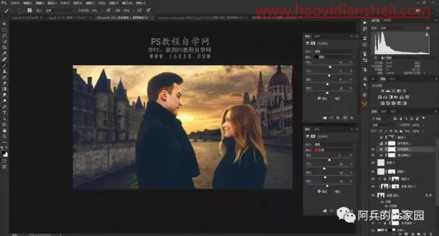Open the Window menu
The width and height of the screenshot is (439, 236).
(x=128, y=3)
